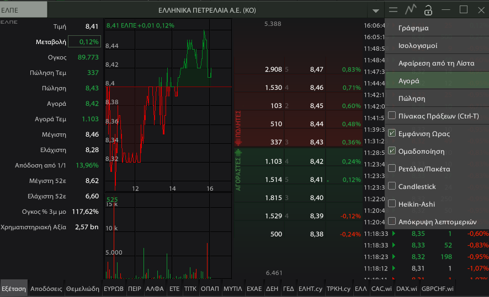Click the ask price 8,44 row

(x=299, y=124)
